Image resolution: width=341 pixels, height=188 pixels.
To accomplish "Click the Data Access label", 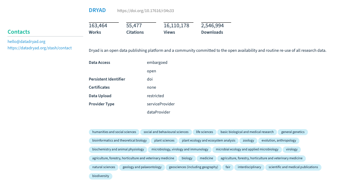I will pyautogui.click(x=100, y=62).
